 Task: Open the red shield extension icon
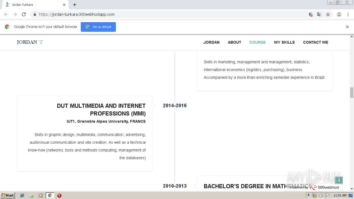coord(311,14)
